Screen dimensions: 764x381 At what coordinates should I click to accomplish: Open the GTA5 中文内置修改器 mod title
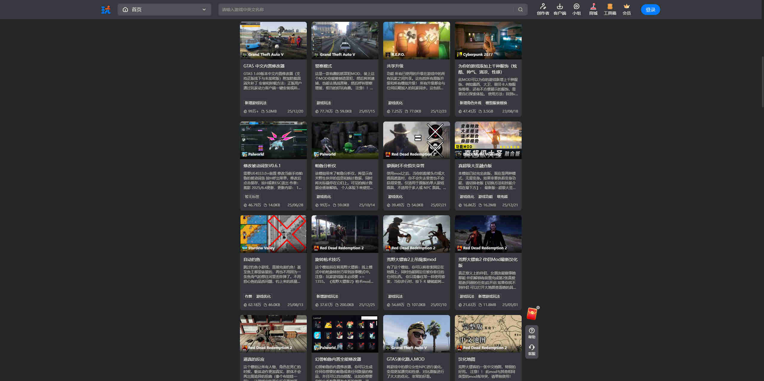tap(264, 66)
